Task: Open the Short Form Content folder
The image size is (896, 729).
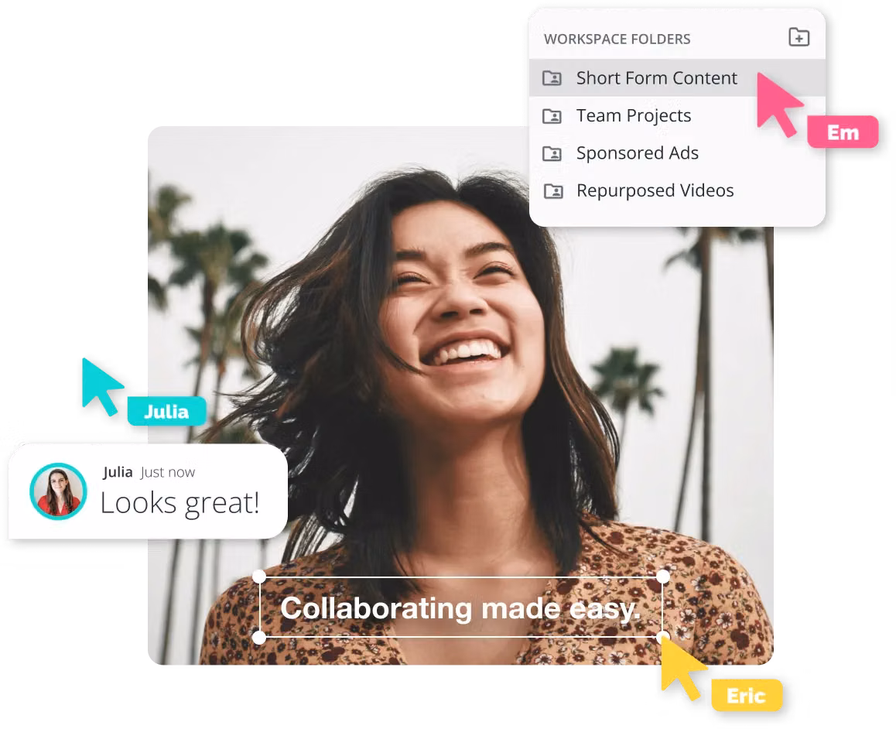Action: 656,78
